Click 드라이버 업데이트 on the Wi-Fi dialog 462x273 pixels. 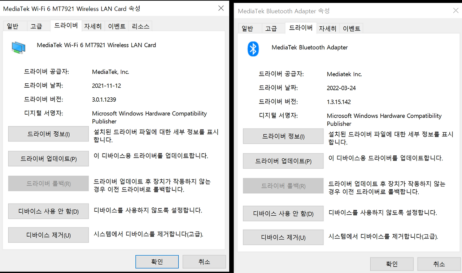(48, 158)
